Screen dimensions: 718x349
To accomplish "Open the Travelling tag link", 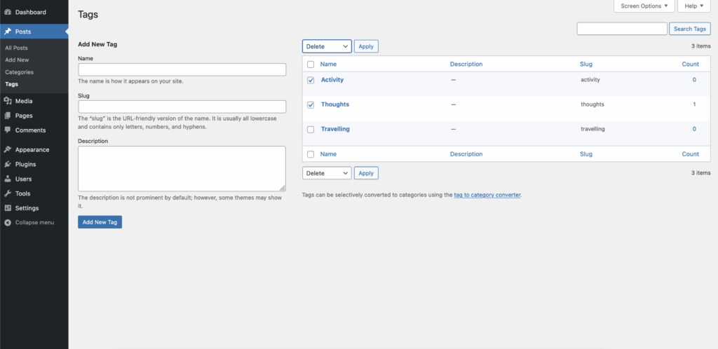I will click(x=335, y=129).
